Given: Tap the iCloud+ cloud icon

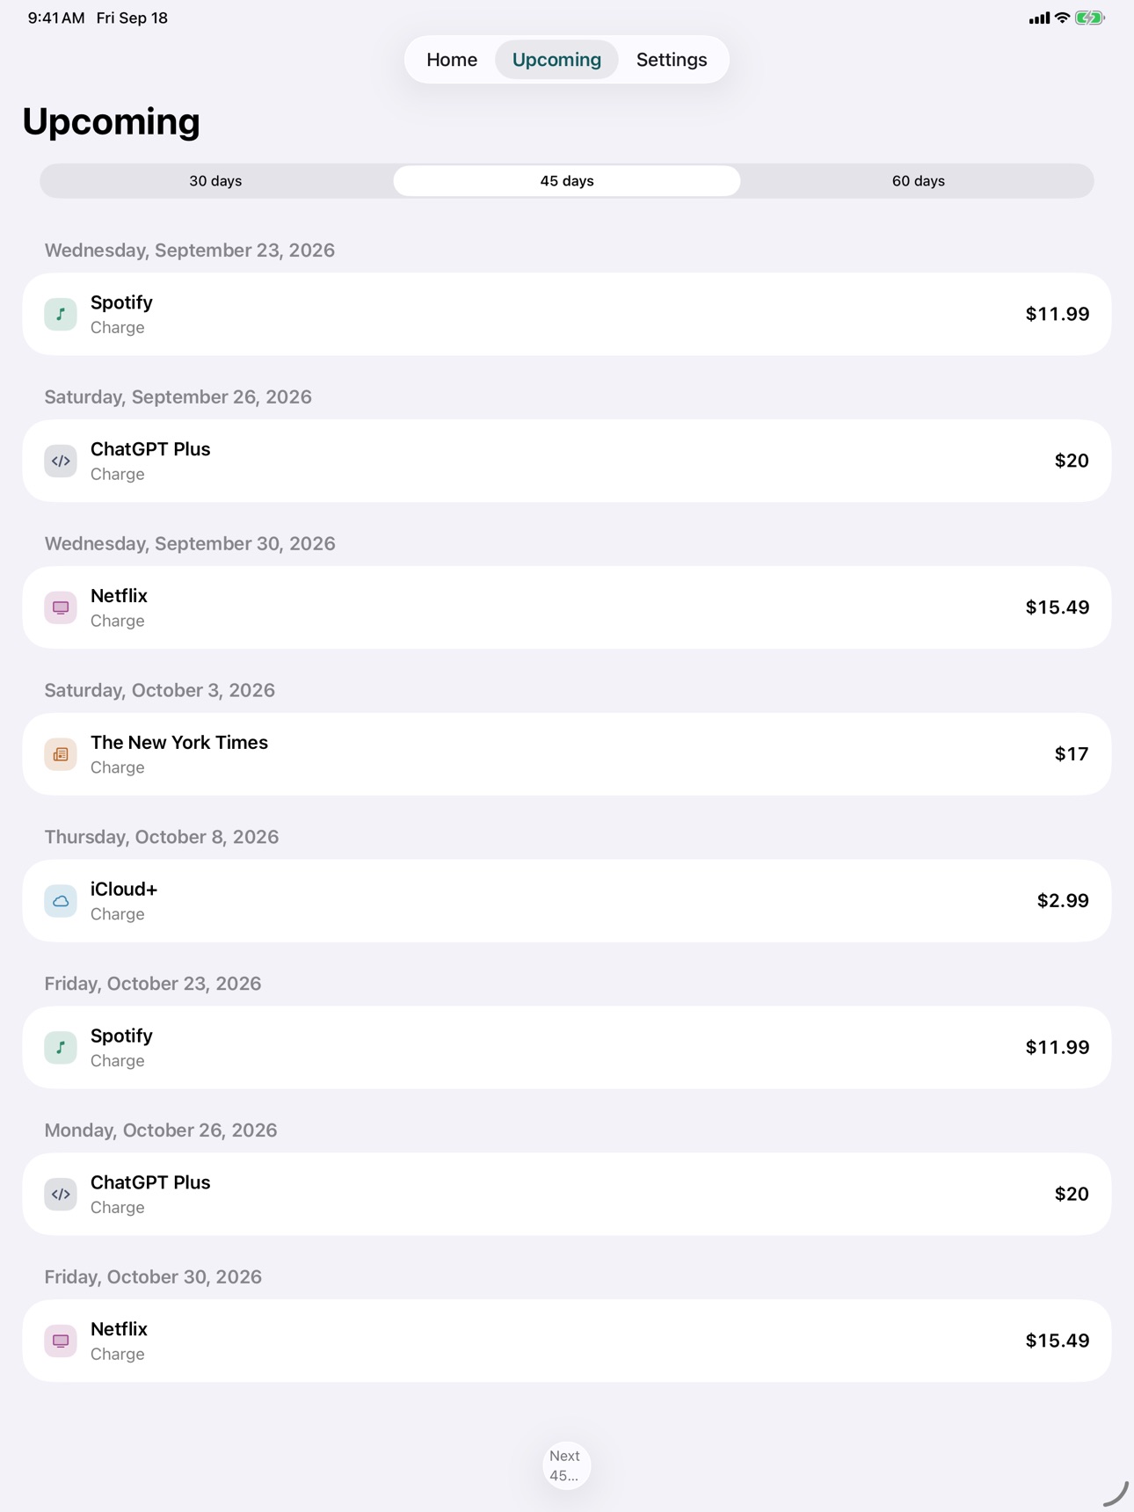Looking at the screenshot, I should coord(61,902).
